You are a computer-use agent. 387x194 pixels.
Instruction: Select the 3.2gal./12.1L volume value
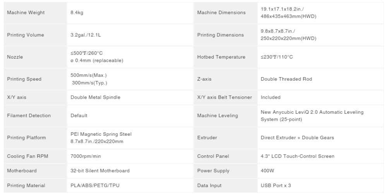coord(86,35)
